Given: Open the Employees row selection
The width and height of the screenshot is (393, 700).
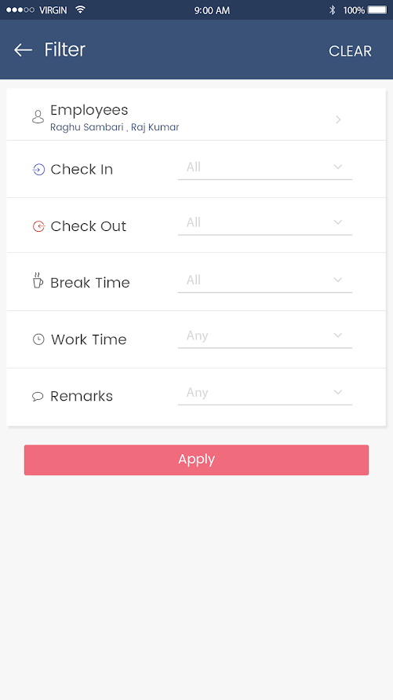Looking at the screenshot, I should click(196, 115).
